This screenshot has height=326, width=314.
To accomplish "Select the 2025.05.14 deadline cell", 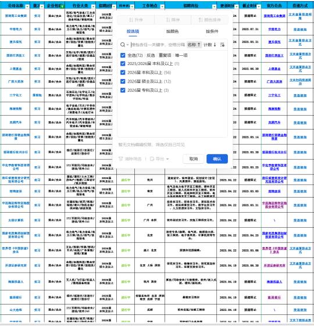I will click(x=250, y=137).
